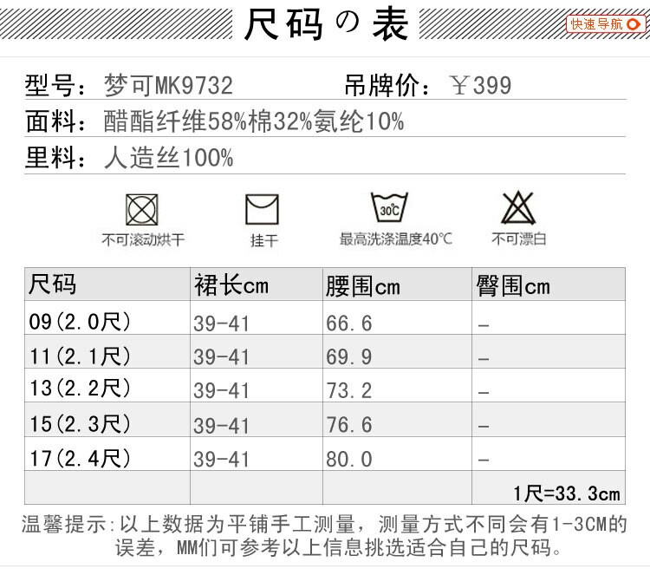
Task: Click the 吊牌价 label
Action: [x=387, y=86]
